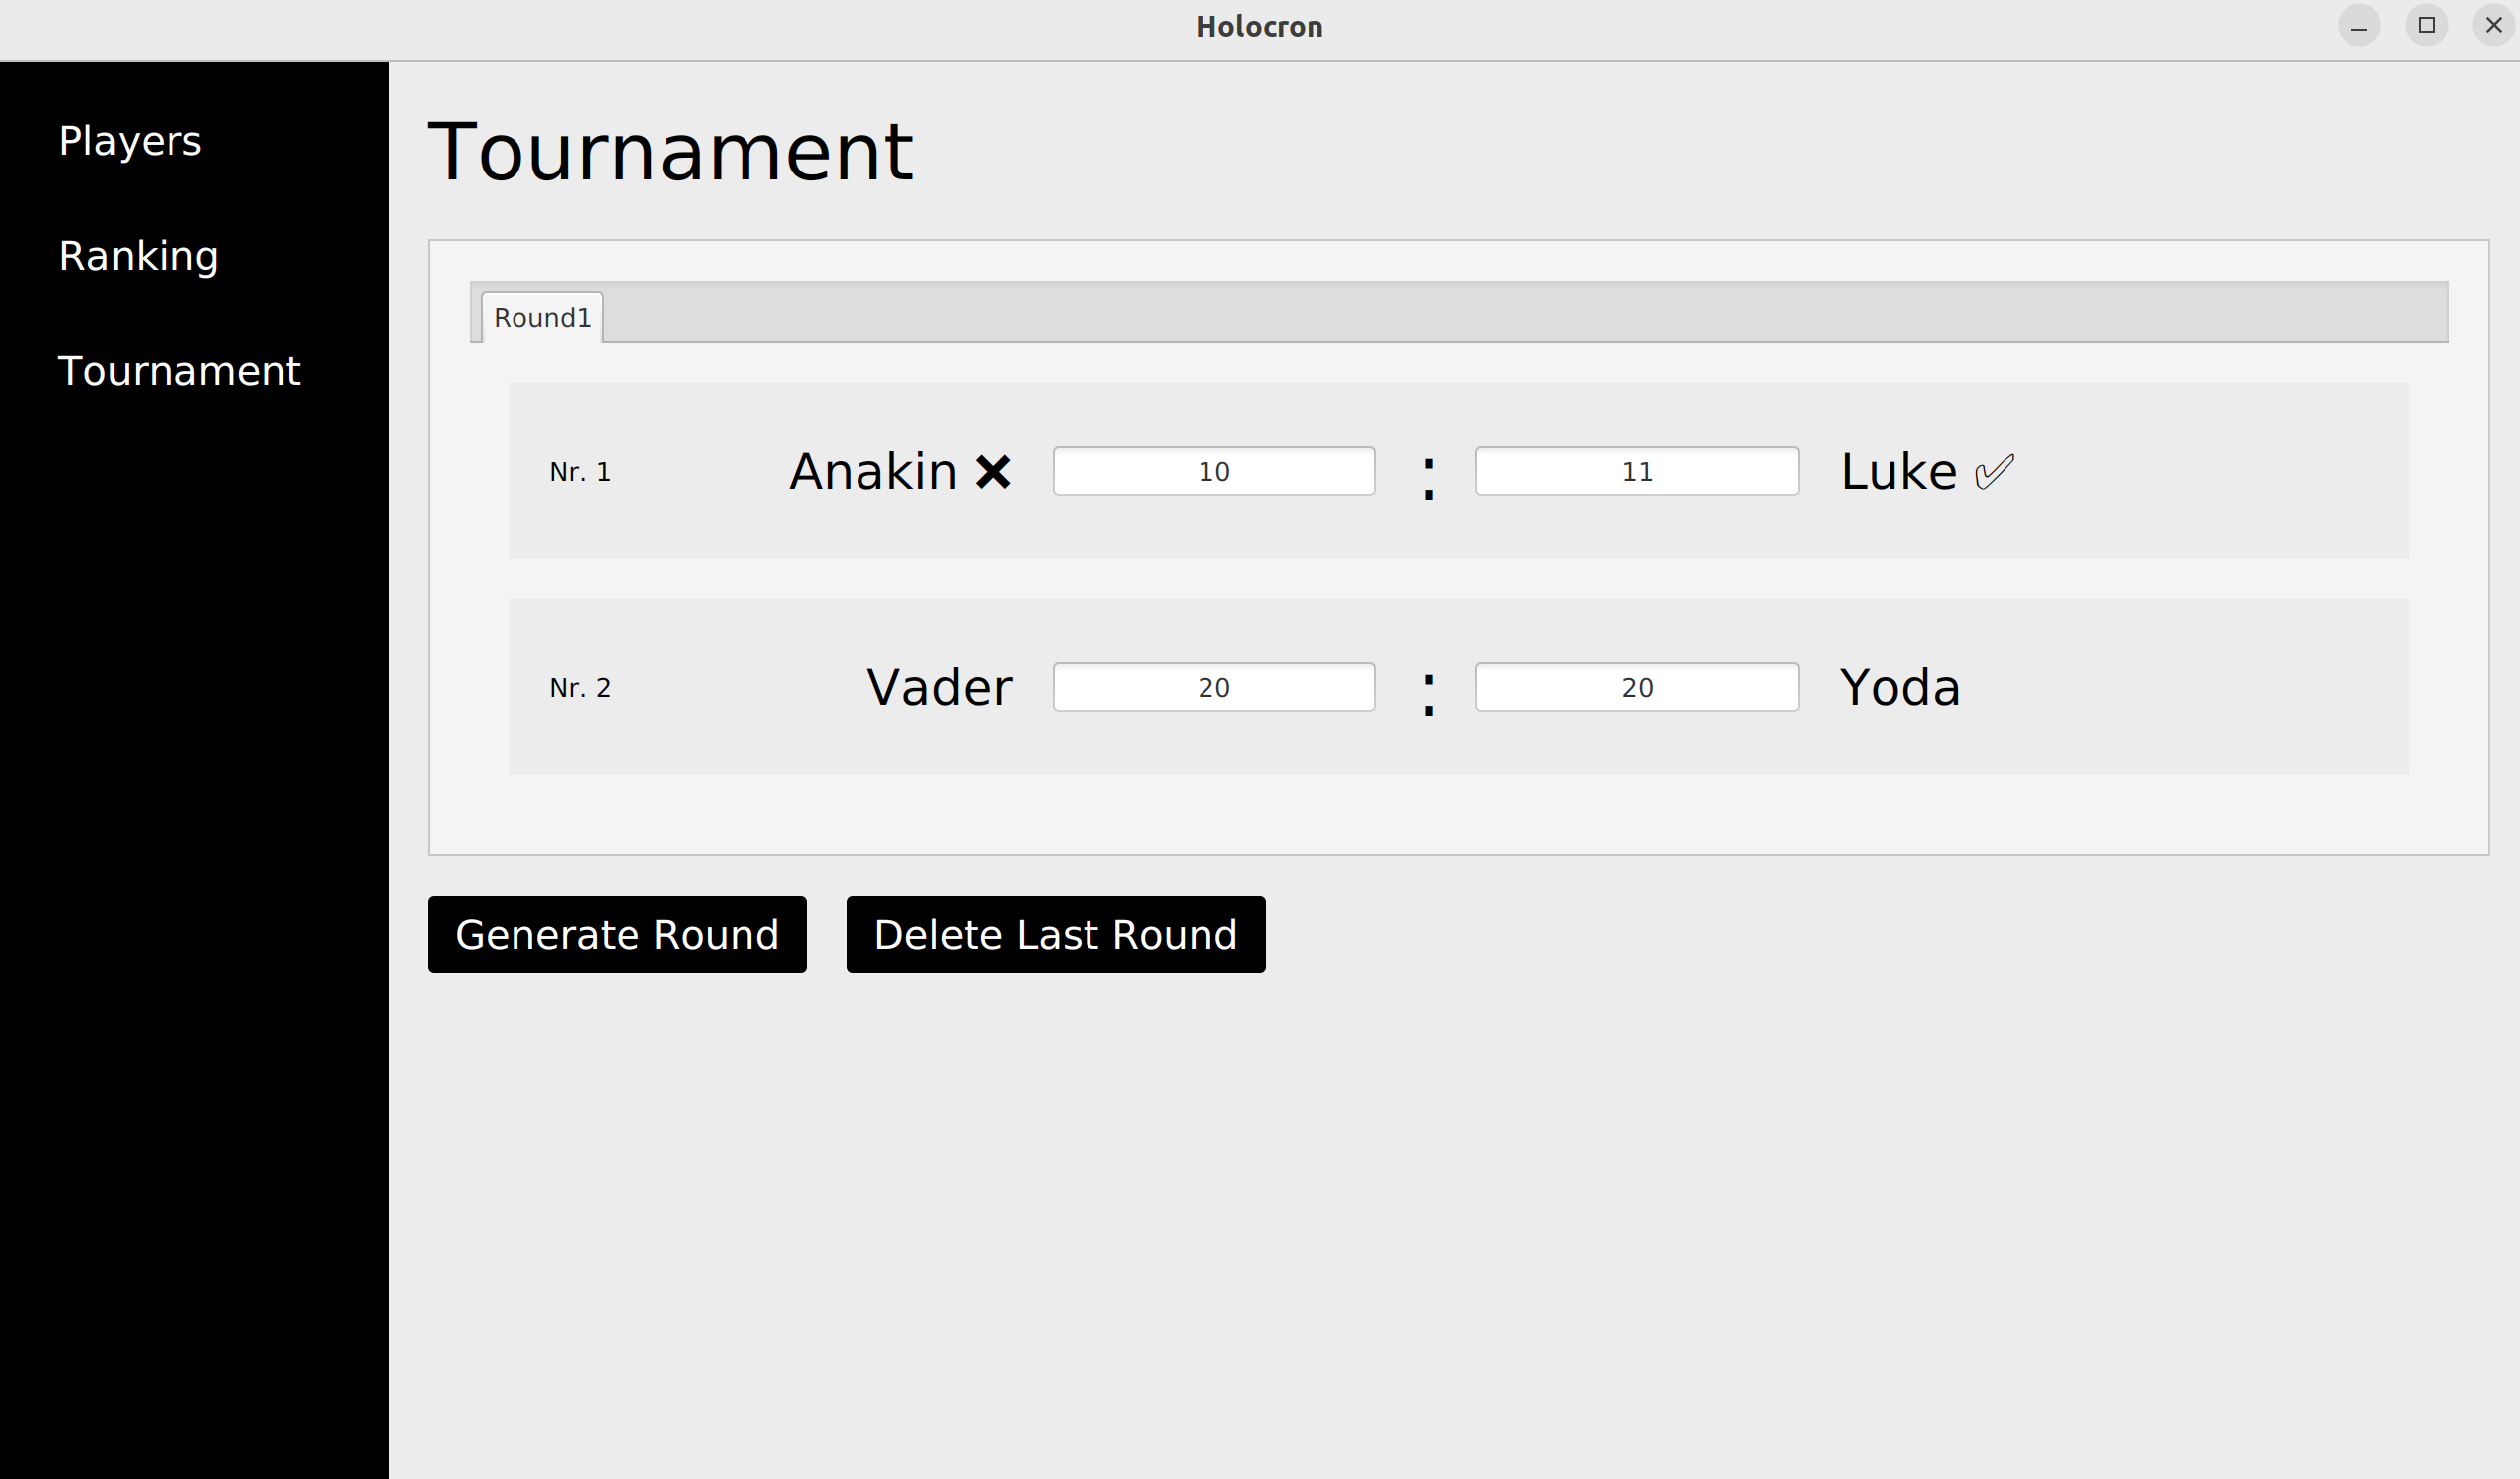Open the Players section in the sidebar
This screenshot has height=1479, width=2520.
pos(130,141)
